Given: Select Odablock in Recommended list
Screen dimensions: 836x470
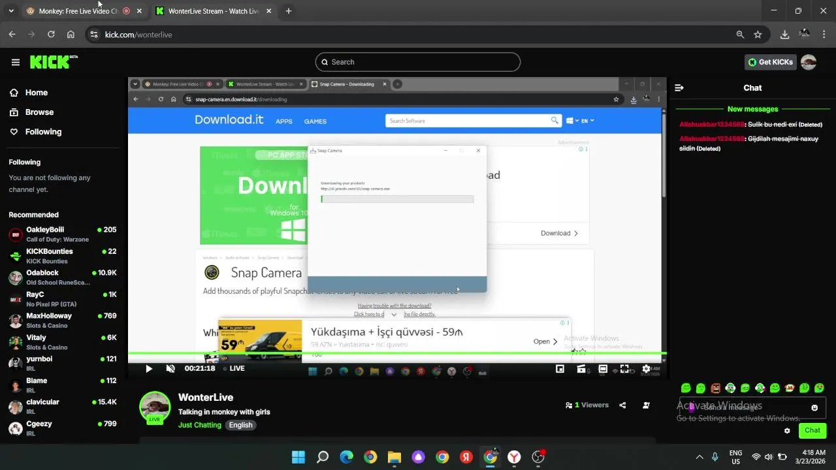Looking at the screenshot, I should tap(63, 277).
